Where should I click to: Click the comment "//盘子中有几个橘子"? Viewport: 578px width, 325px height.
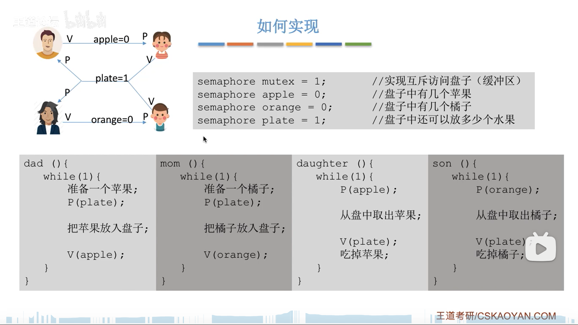click(x=422, y=107)
